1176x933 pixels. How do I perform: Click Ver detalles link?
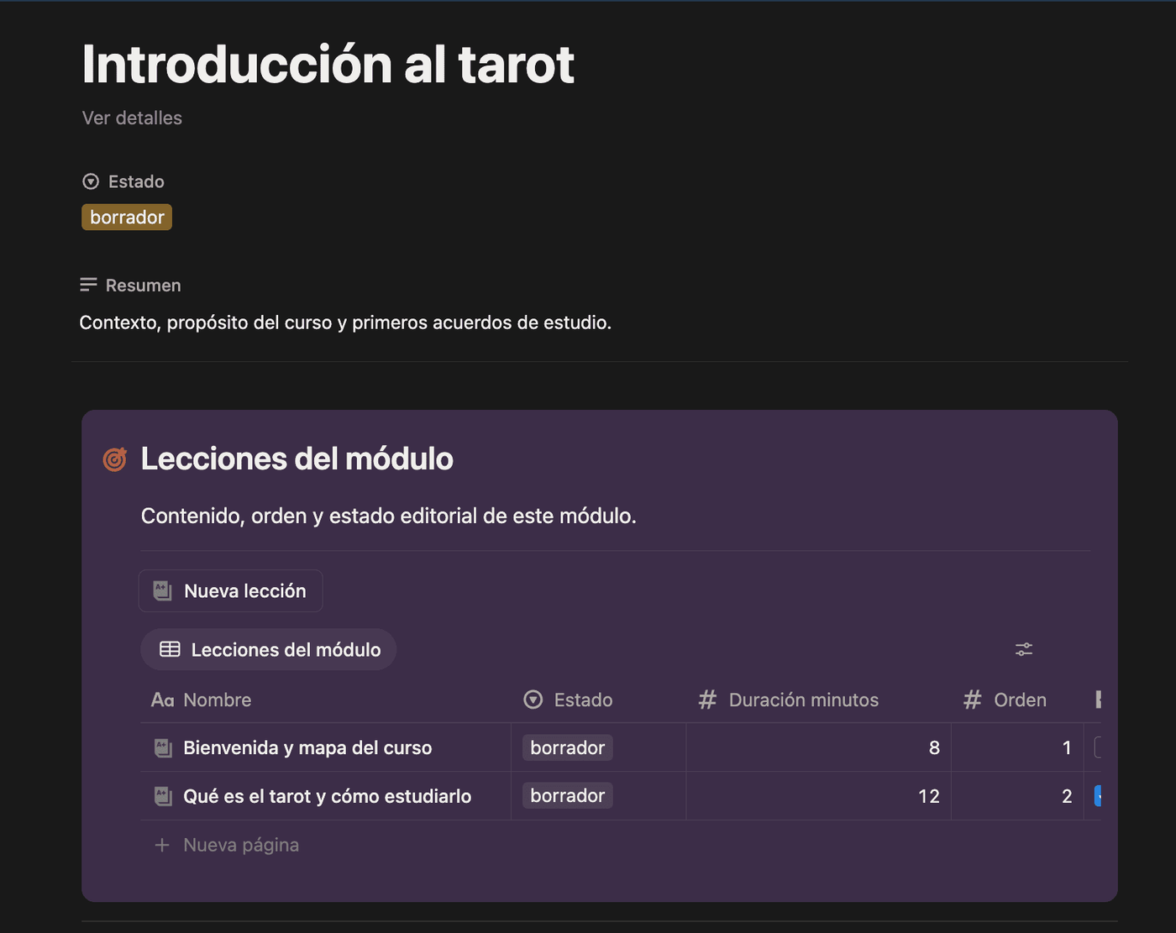(x=132, y=118)
